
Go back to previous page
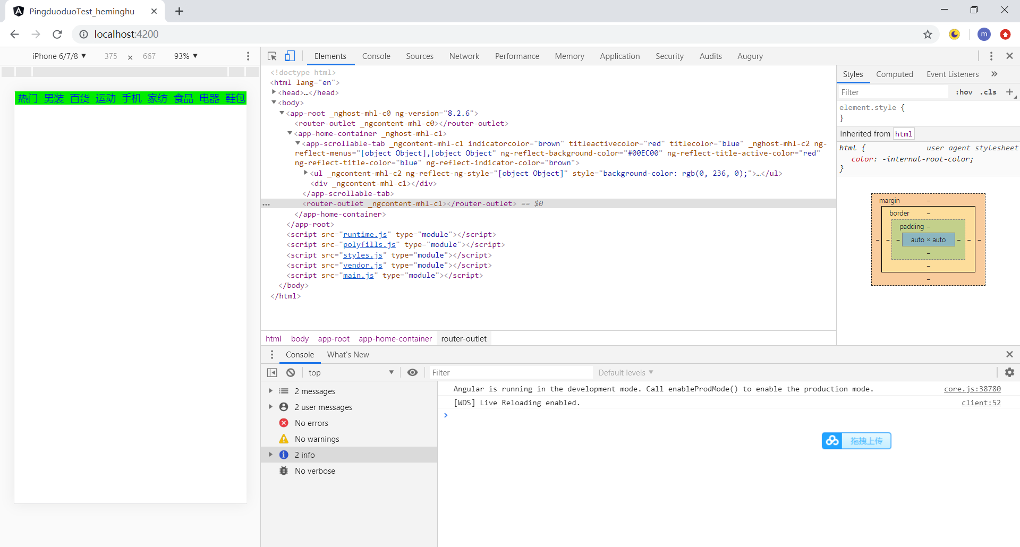coord(14,35)
